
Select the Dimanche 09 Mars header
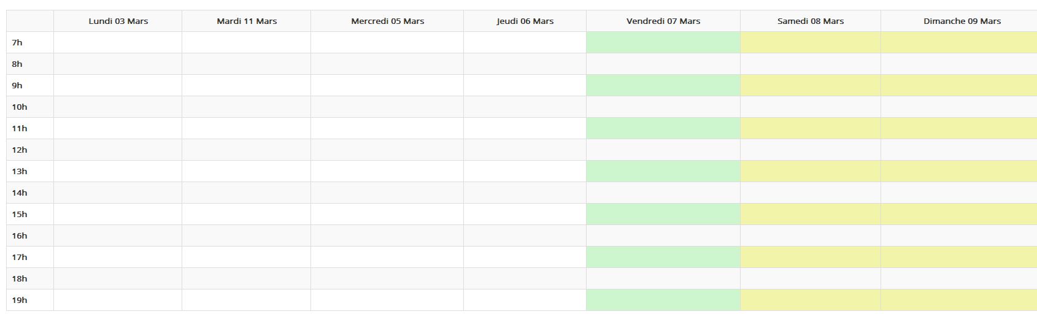tap(959, 21)
